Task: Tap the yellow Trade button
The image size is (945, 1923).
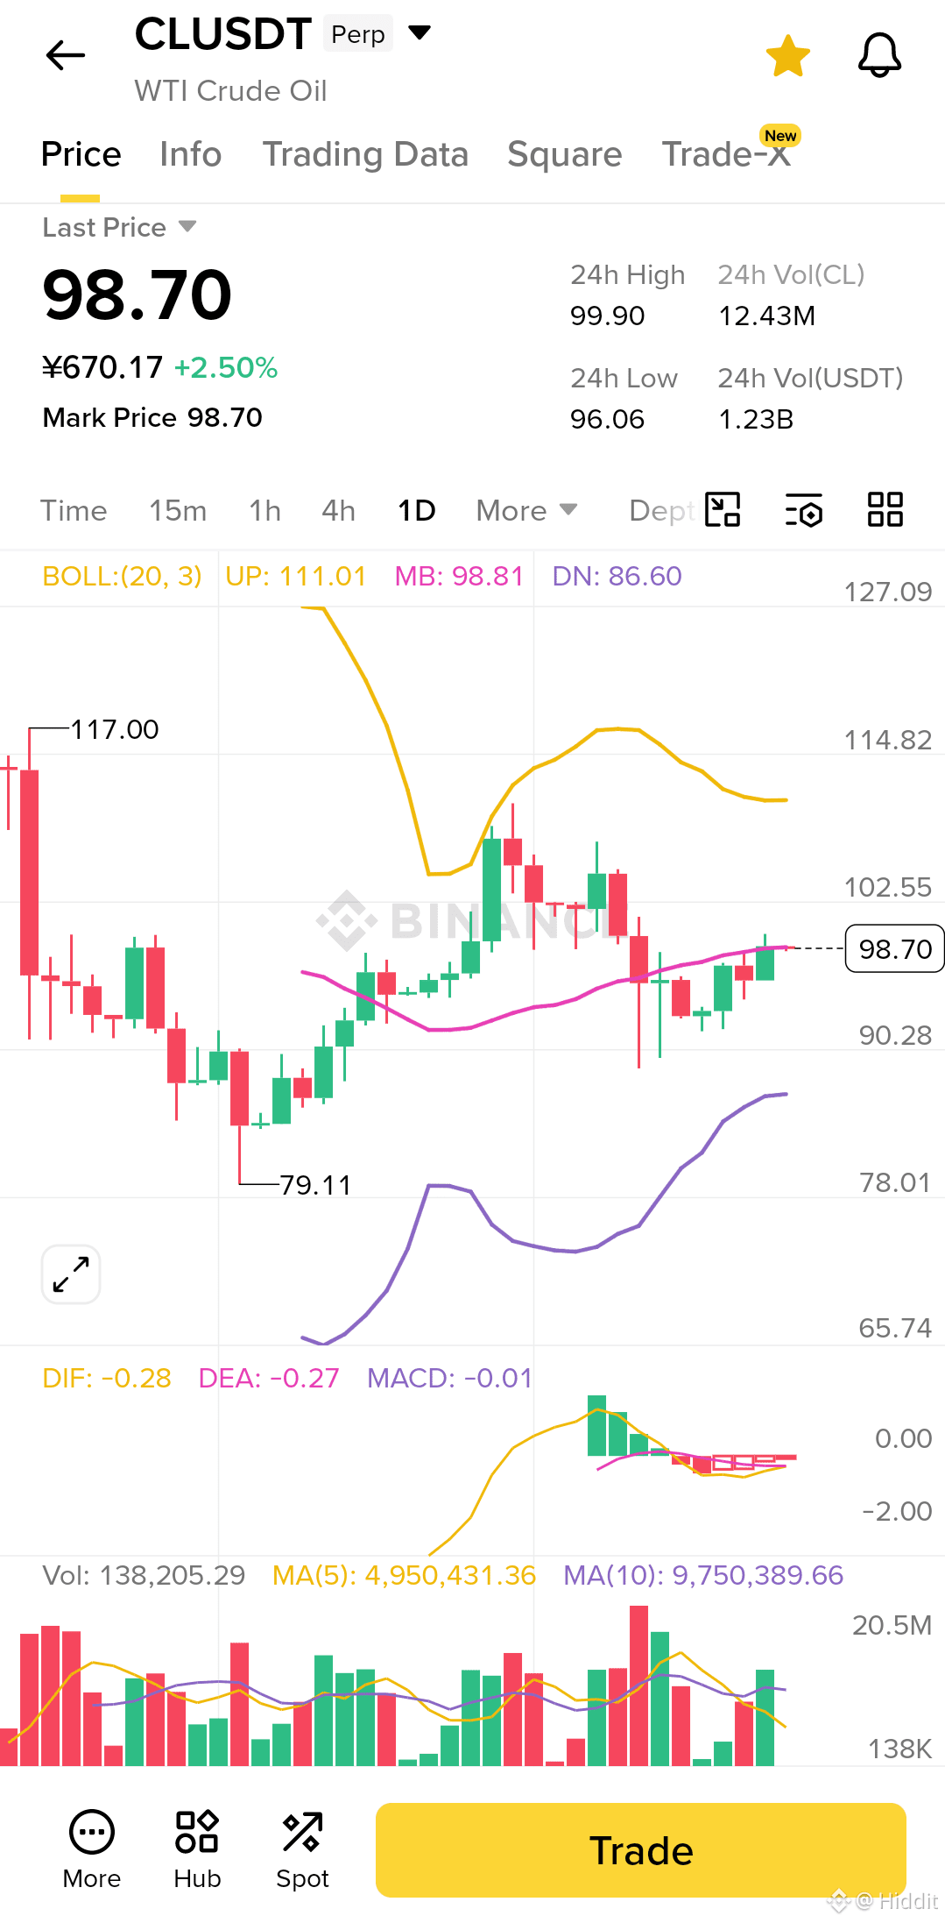Action: coord(641,1850)
